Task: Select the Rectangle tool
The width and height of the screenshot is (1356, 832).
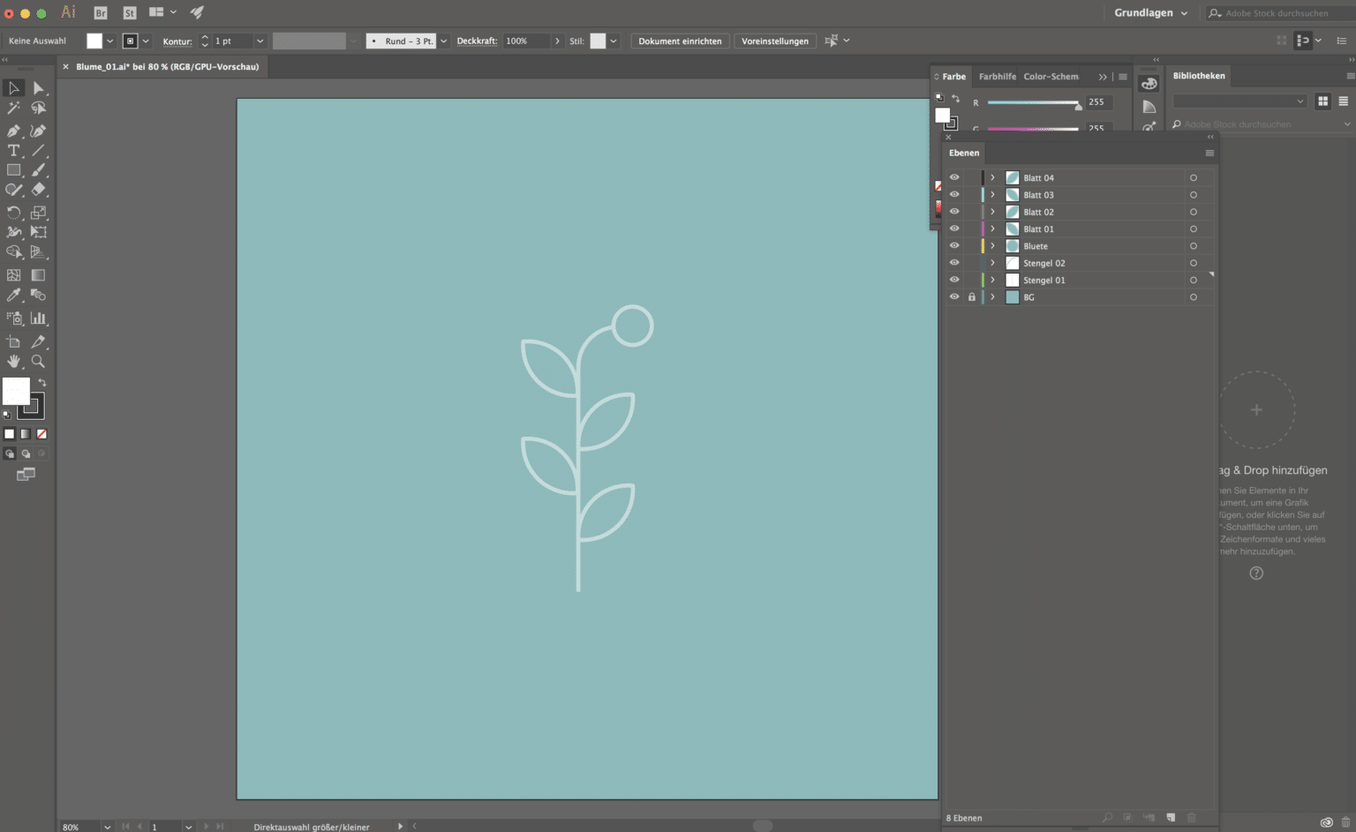Action: click(13, 170)
